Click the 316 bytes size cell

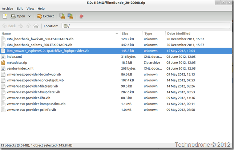tap(128, 57)
